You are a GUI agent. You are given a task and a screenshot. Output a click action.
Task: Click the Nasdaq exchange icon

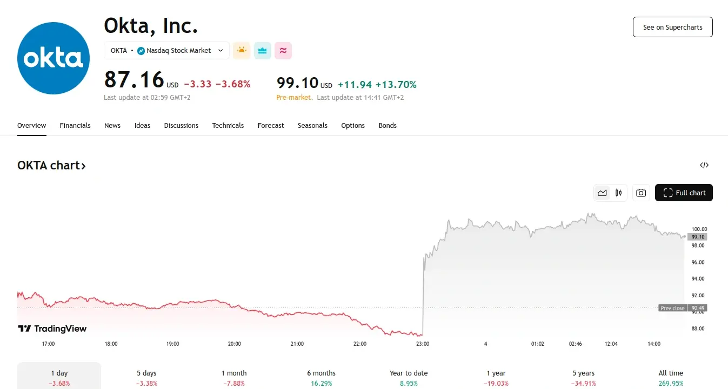tap(141, 51)
